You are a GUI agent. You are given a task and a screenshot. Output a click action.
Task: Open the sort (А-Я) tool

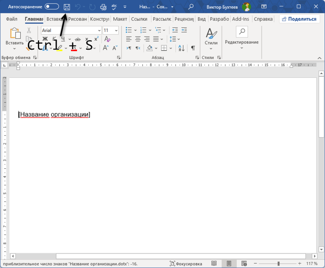(180, 48)
